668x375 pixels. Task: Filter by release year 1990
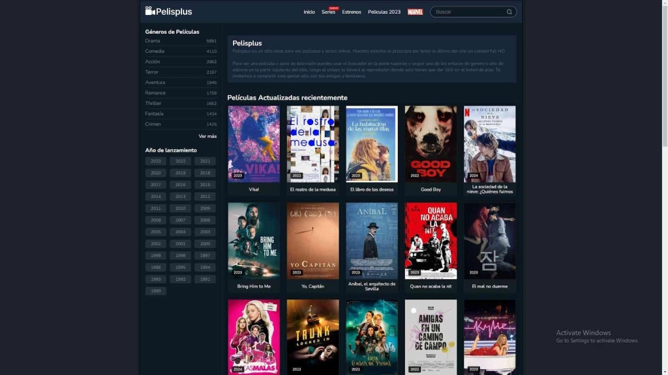(x=155, y=291)
